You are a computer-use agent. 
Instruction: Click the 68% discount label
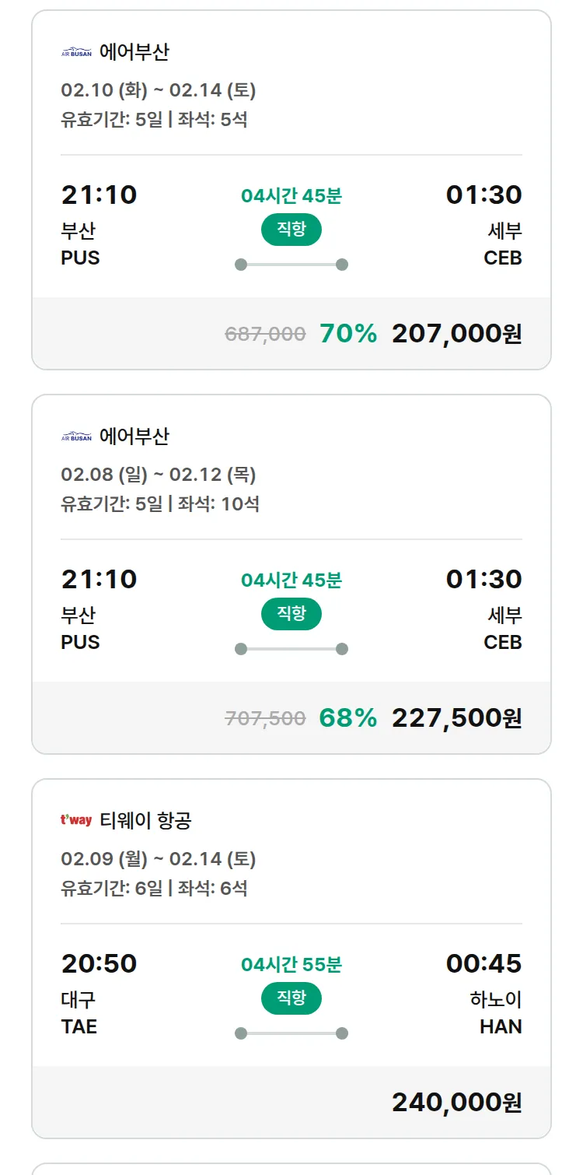348,718
